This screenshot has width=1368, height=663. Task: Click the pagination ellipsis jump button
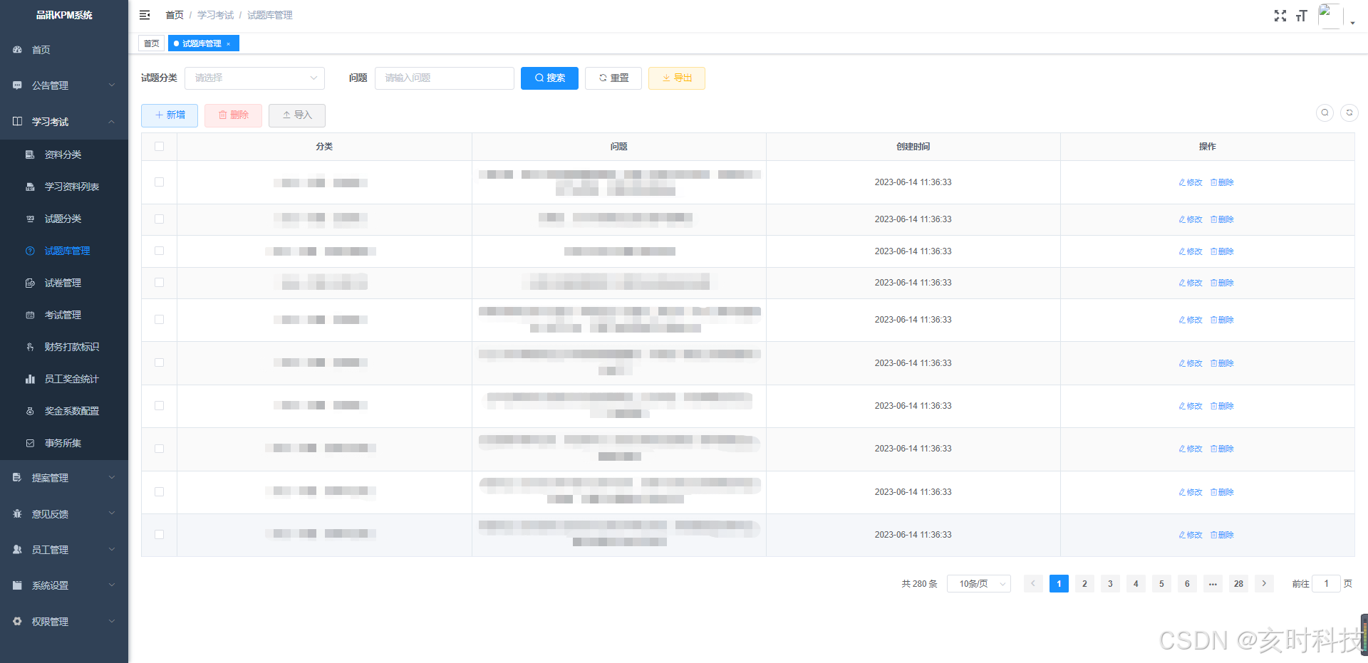coord(1213,584)
